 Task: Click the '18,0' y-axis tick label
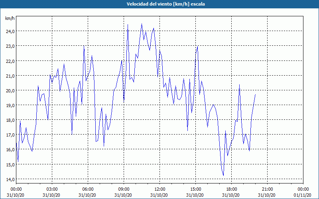click(10, 120)
